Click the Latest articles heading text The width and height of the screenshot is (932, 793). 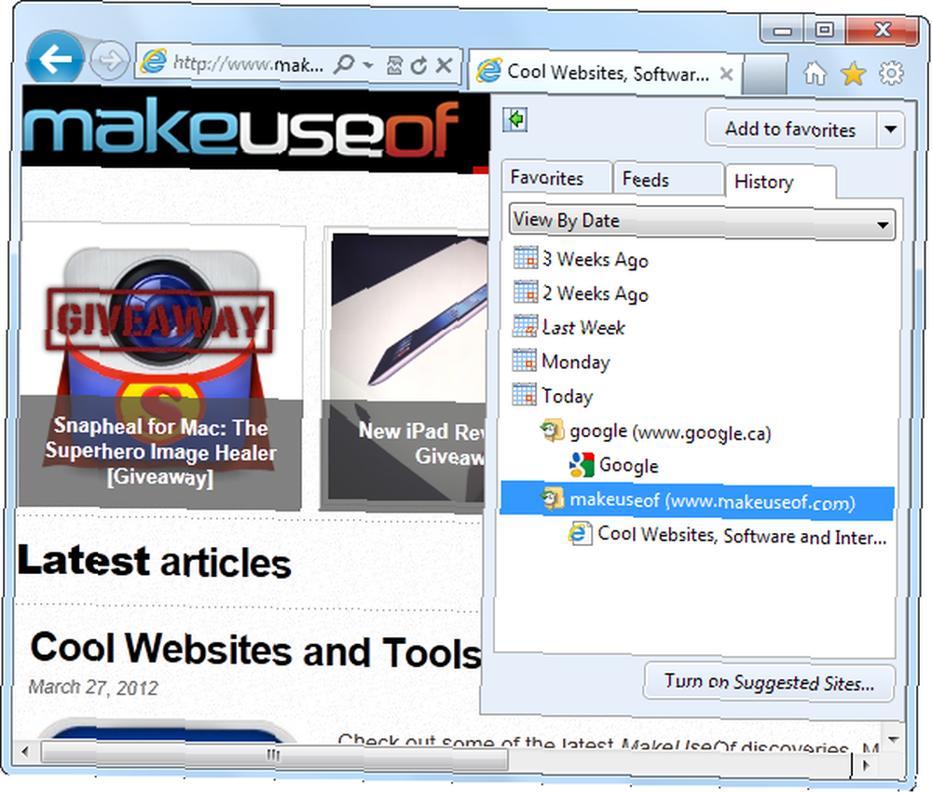tap(155, 562)
